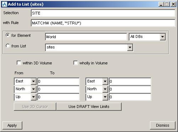This screenshot has width=178, height=132.
Task: Click the To East value field
Action: coord(130,81)
